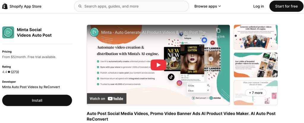This screenshot has height=123, width=304.
Task: Click the Minta channel avatar on video
Action: (94, 32)
